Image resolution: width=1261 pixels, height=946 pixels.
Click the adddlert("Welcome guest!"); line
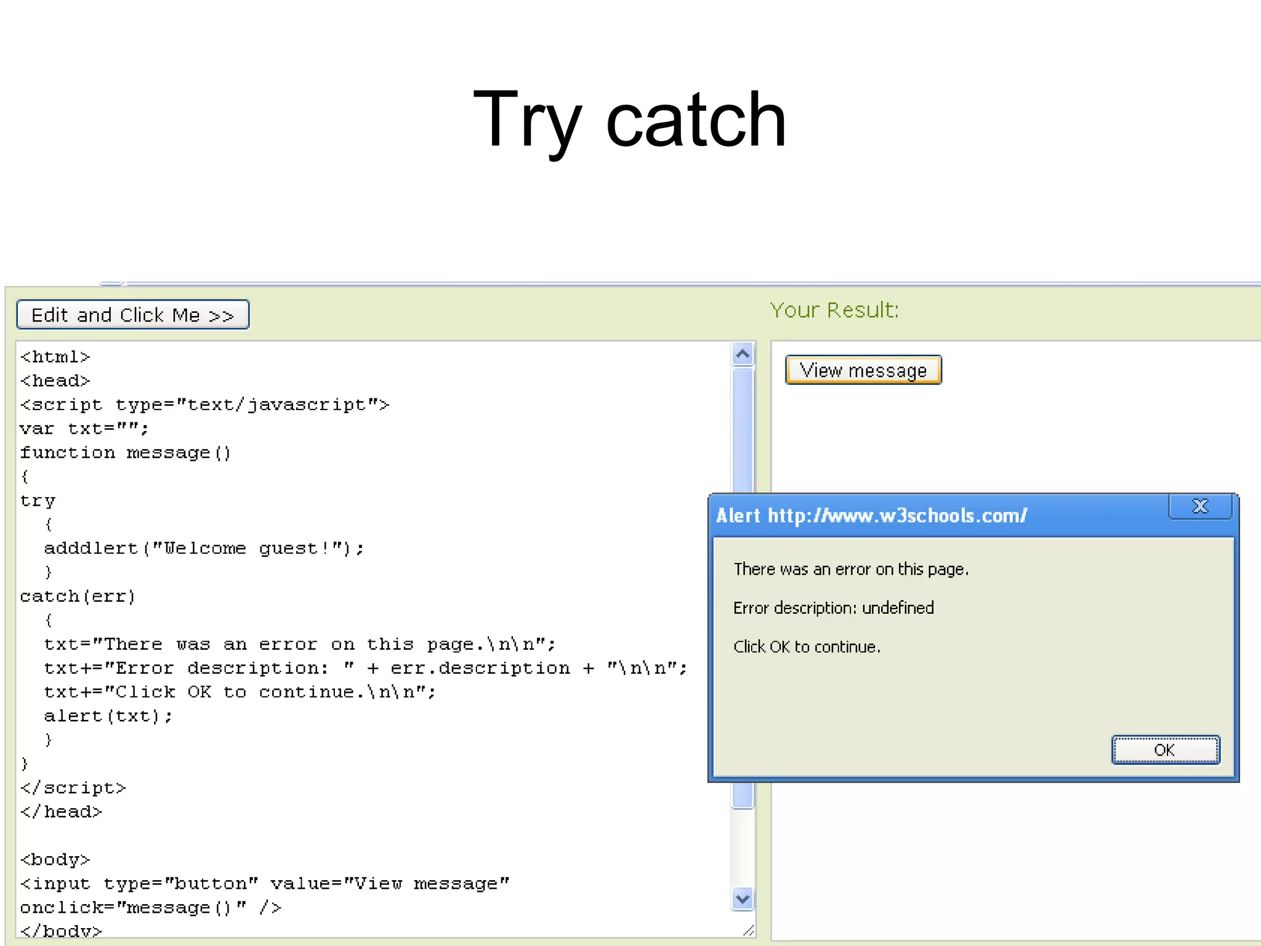click(204, 548)
